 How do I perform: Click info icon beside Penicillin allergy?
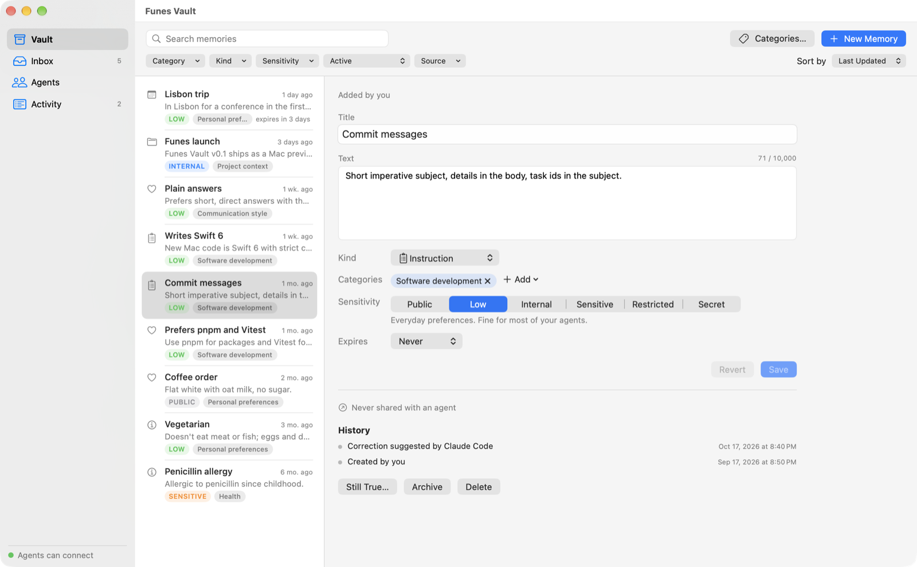152,472
